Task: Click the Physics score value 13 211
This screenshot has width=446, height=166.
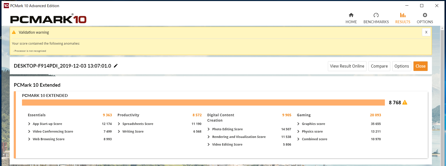Action: (376, 132)
